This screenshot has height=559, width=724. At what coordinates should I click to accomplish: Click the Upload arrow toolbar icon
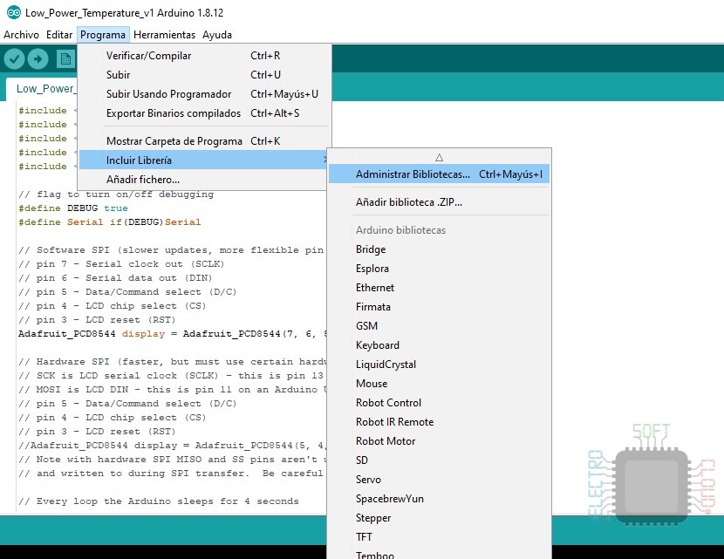coord(38,59)
